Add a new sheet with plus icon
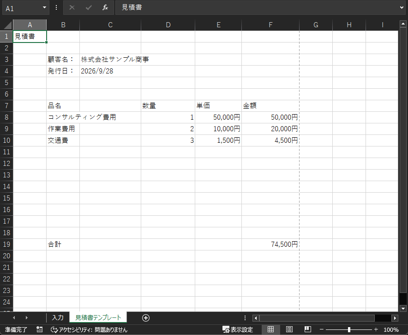 (x=146, y=318)
